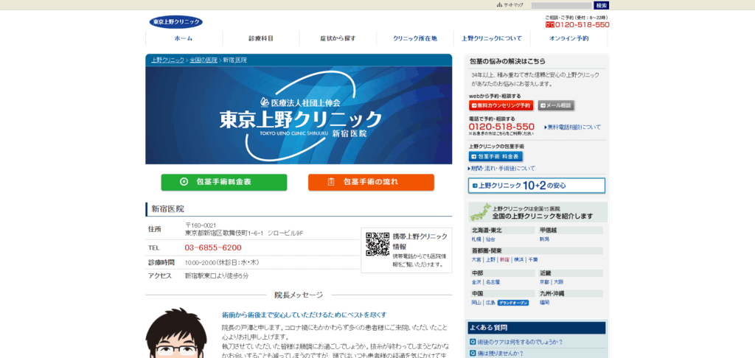The height and width of the screenshot is (358, 755).
Task: Select the 福岡 clinic link
Action: click(544, 303)
